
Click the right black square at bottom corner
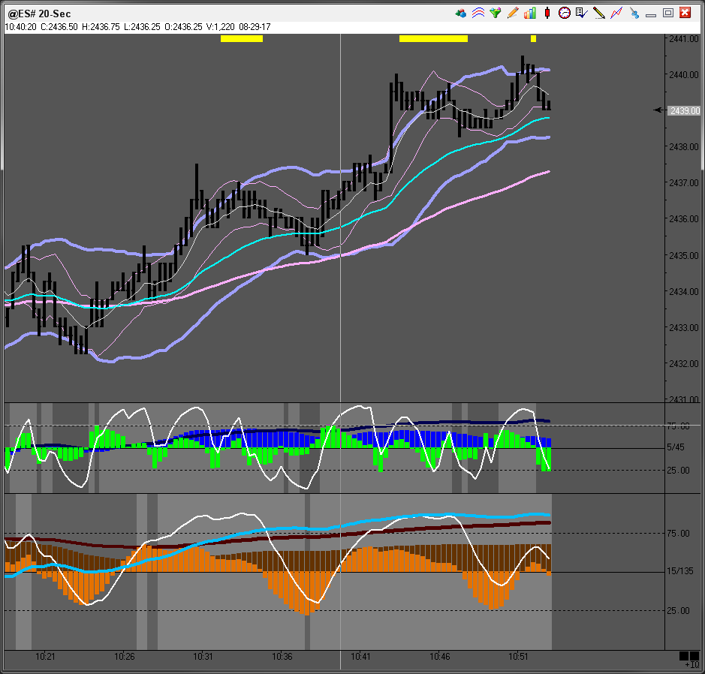[x=694, y=656]
